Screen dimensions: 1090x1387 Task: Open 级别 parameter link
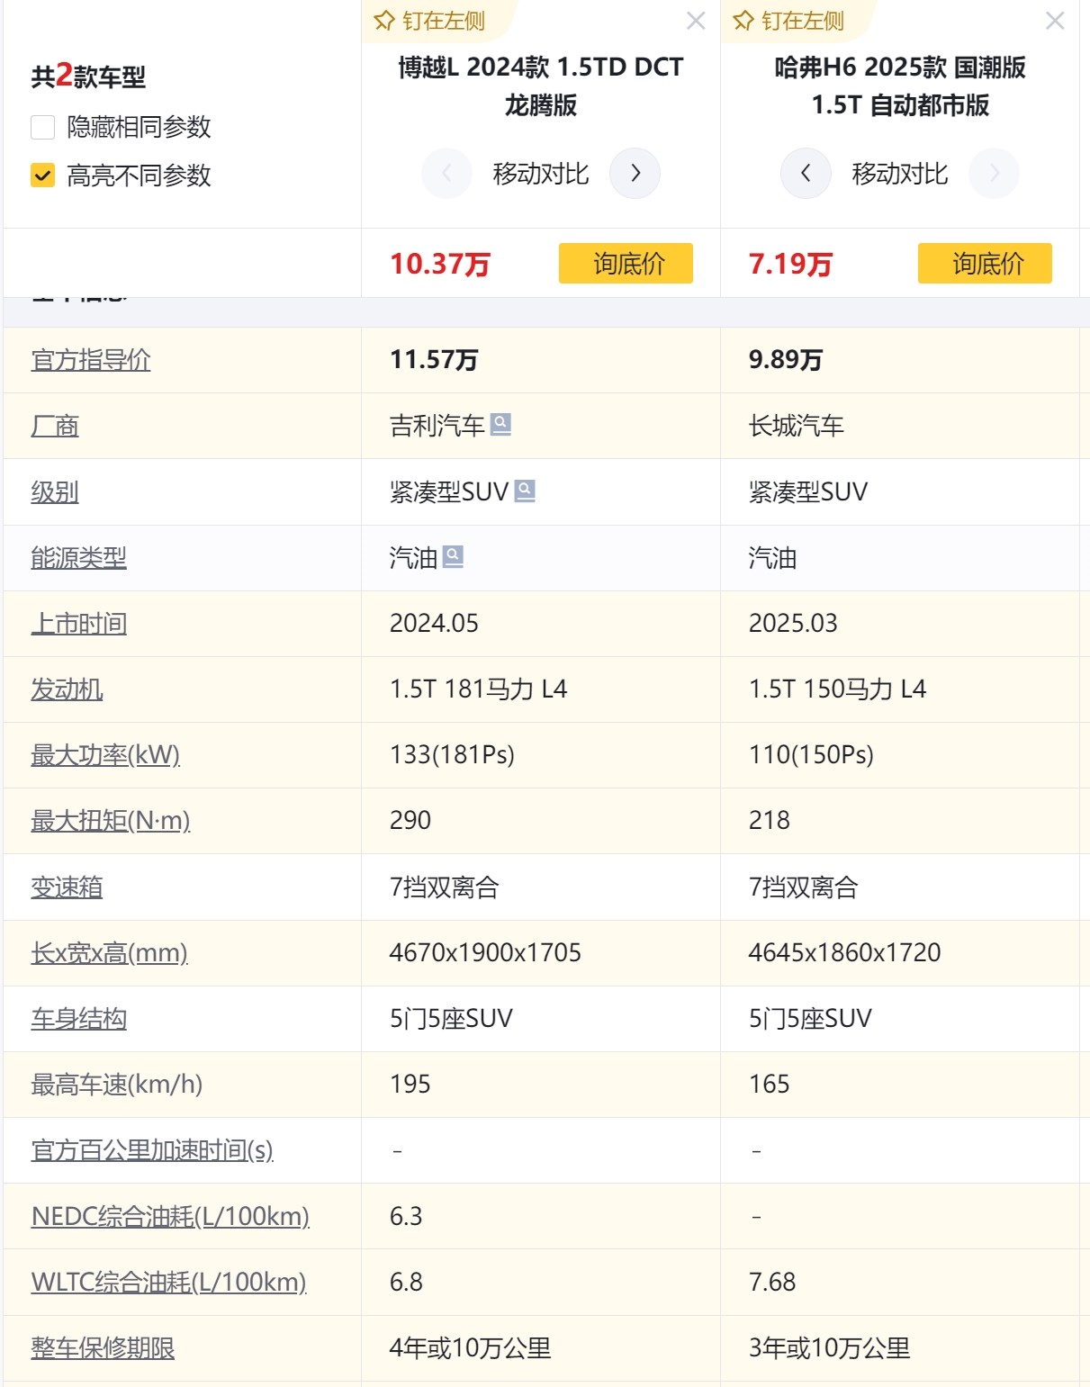(55, 492)
